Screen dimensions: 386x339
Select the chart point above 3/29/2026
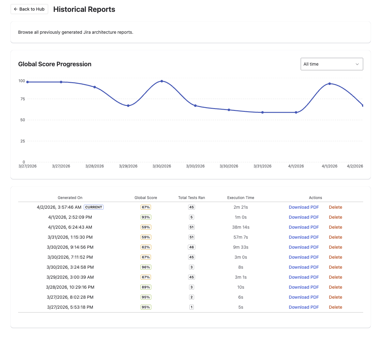[128, 106]
